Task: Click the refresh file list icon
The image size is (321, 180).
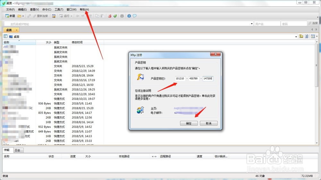Action: coord(307,36)
